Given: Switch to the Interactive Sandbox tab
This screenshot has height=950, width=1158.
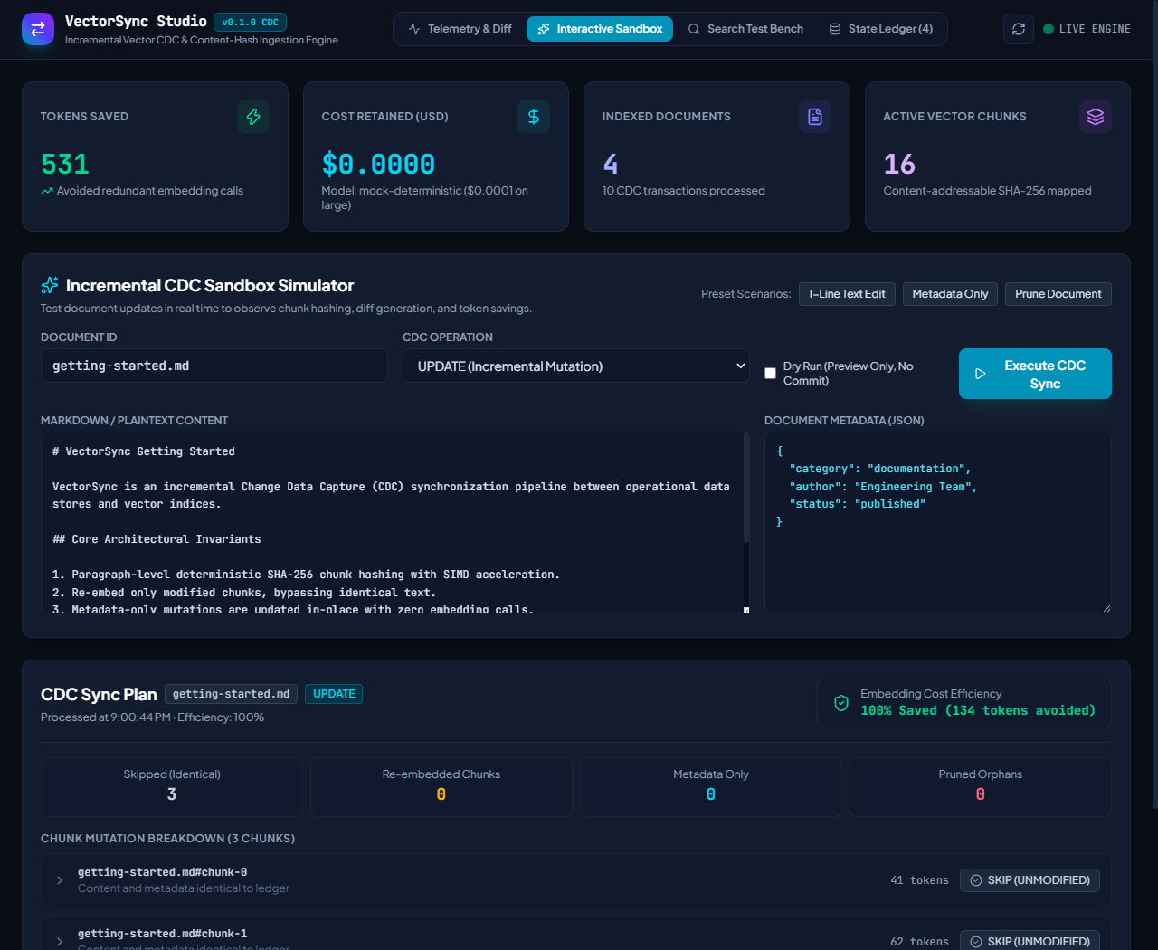Looking at the screenshot, I should point(600,29).
